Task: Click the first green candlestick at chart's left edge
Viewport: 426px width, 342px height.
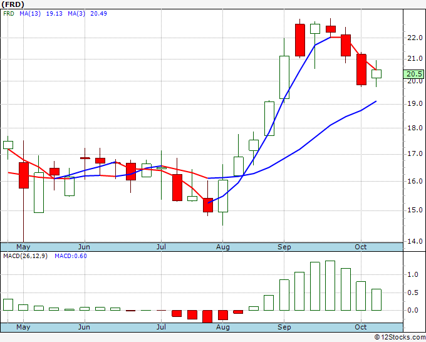Action: tap(8, 145)
